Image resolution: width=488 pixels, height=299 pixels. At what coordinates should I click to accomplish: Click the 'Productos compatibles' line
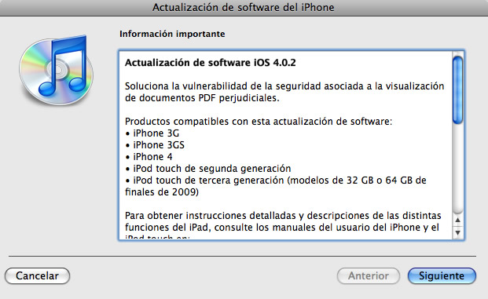259,121
